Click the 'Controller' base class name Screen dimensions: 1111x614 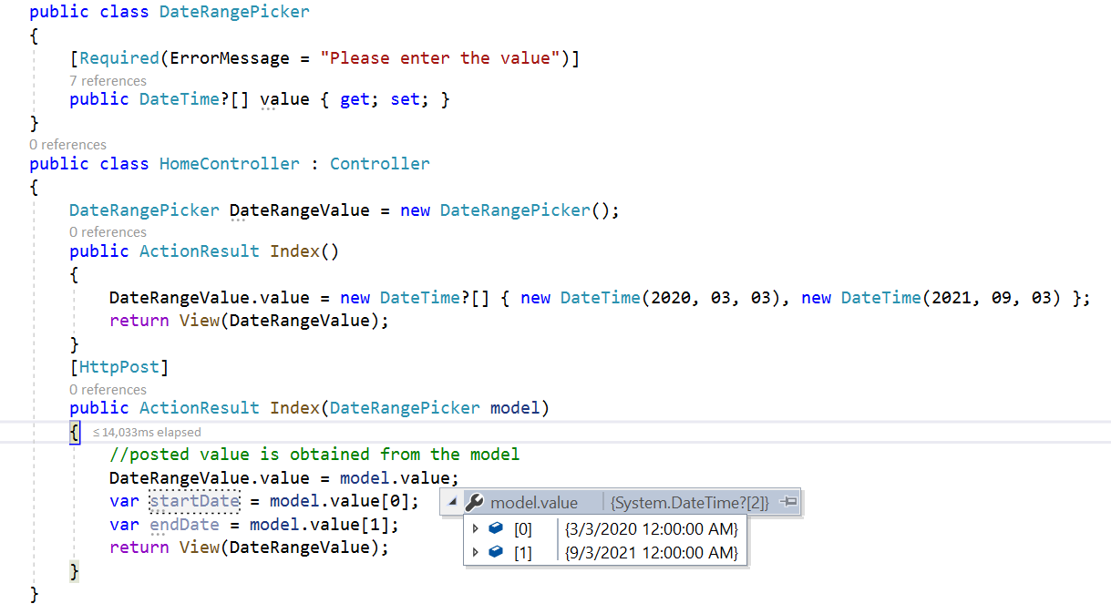point(380,163)
